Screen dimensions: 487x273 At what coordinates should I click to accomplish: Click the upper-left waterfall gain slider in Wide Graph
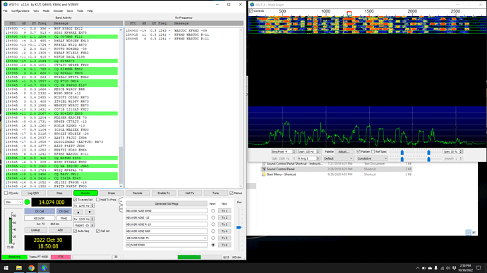pos(402,152)
